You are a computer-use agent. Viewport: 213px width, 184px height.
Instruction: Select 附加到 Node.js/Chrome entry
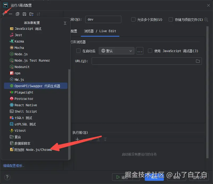[x=36, y=150]
